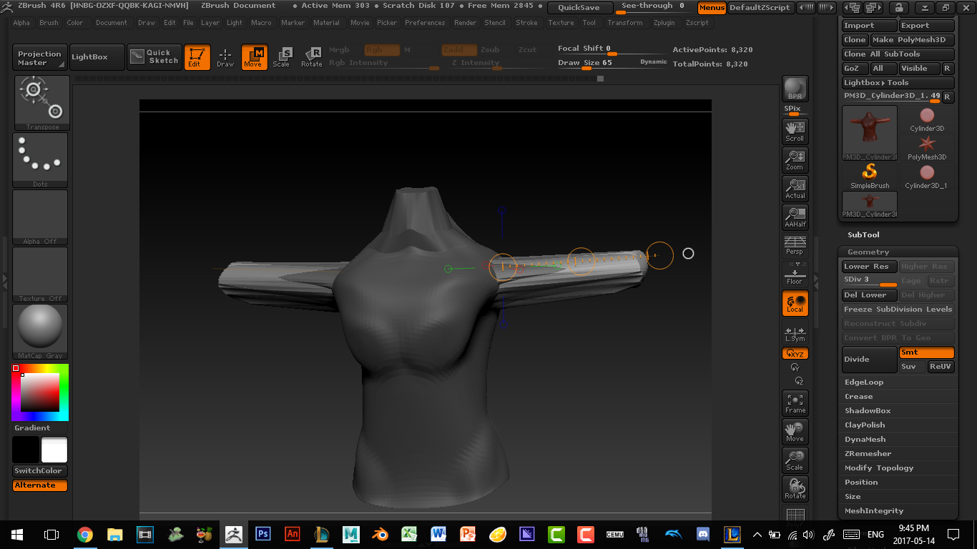Click the SwitchColor button

click(x=40, y=471)
